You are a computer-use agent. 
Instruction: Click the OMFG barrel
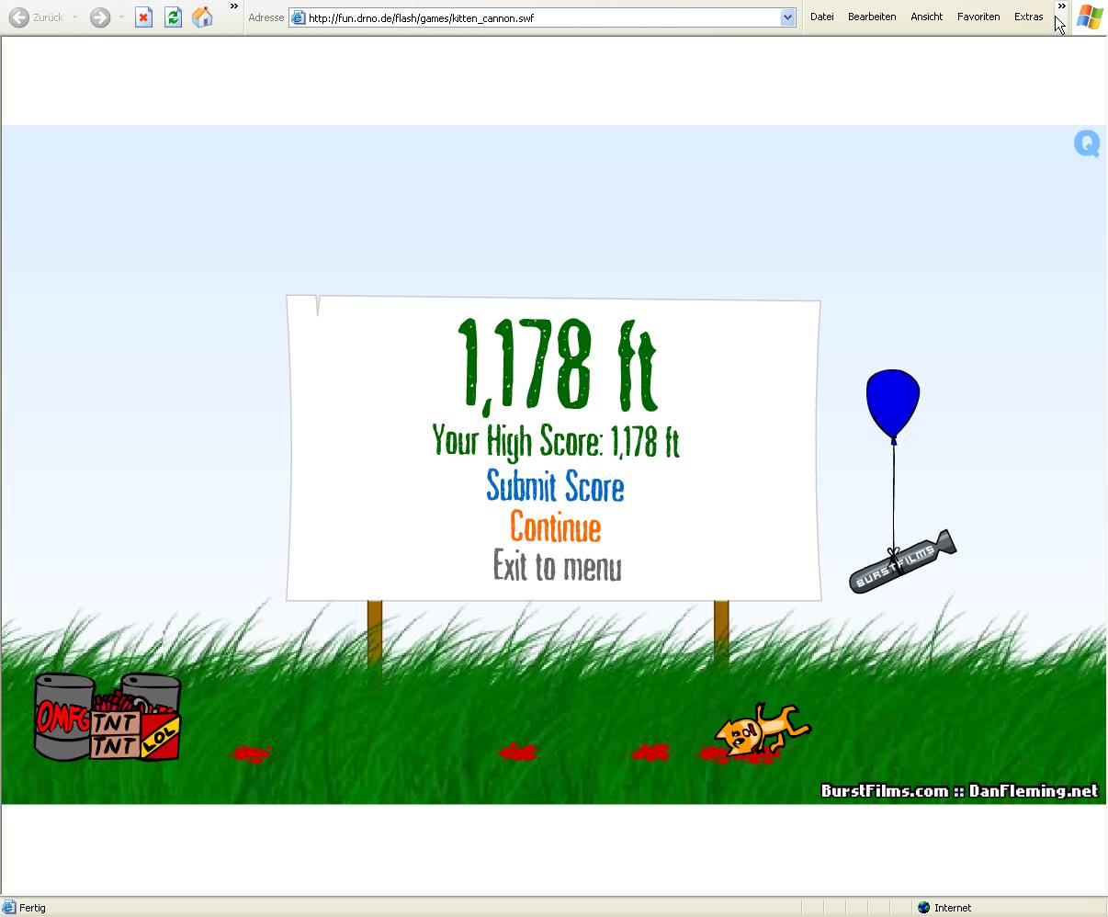(63, 717)
